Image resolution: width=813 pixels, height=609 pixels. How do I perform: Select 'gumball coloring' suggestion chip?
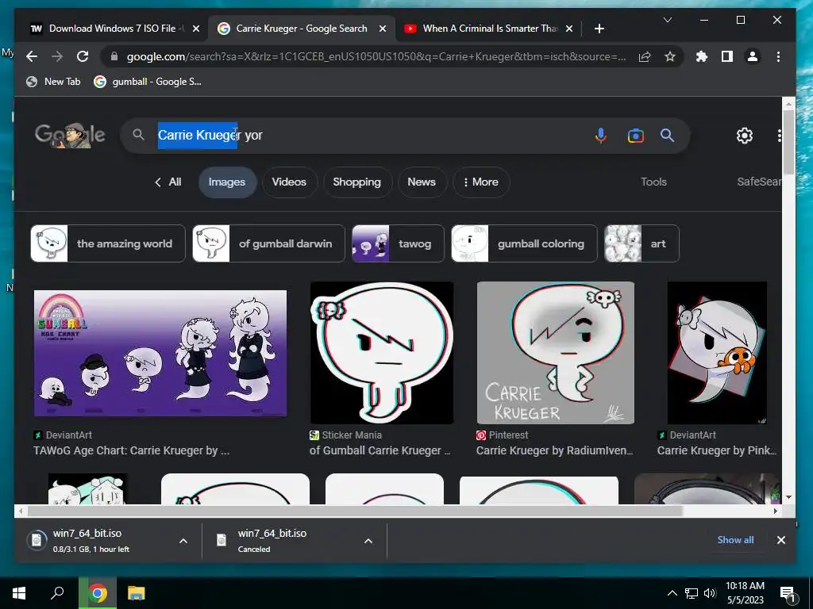(524, 243)
